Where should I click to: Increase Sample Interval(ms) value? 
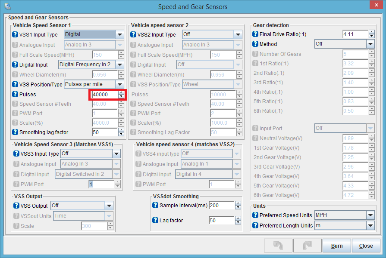click(238, 203)
